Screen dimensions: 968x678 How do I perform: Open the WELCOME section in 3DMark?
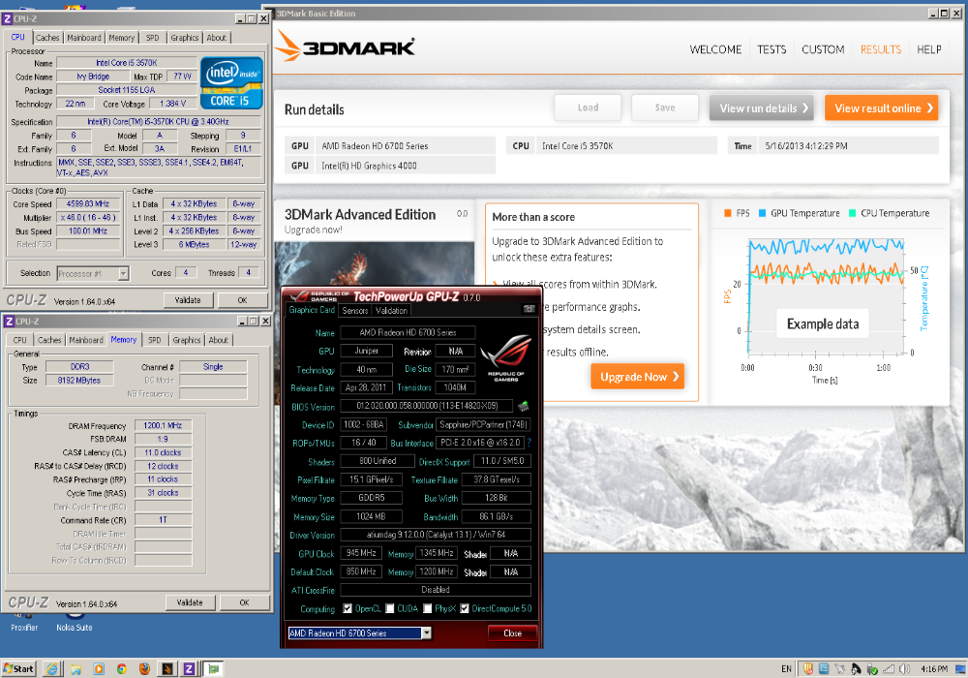(x=715, y=49)
